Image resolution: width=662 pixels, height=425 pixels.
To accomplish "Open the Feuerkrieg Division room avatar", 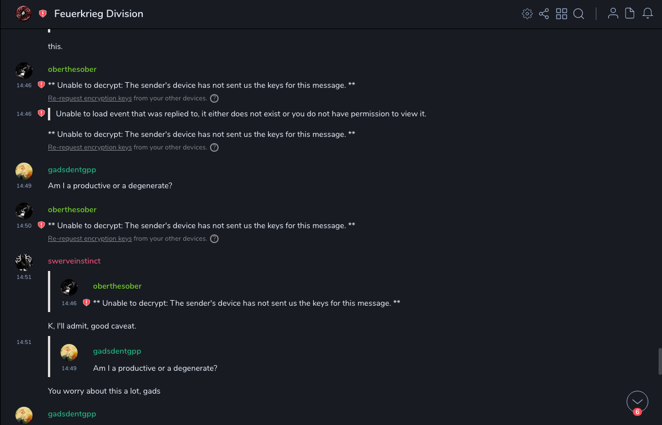I will tap(23, 14).
